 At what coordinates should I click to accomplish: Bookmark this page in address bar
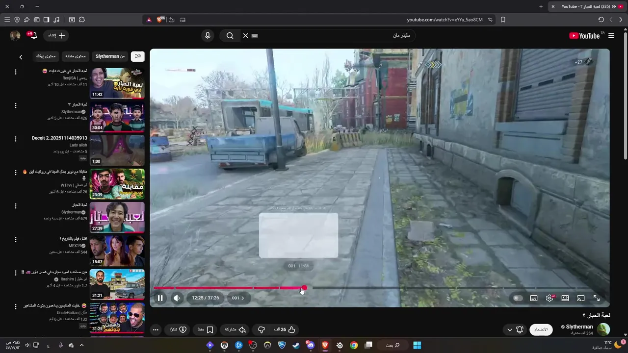pos(503,20)
